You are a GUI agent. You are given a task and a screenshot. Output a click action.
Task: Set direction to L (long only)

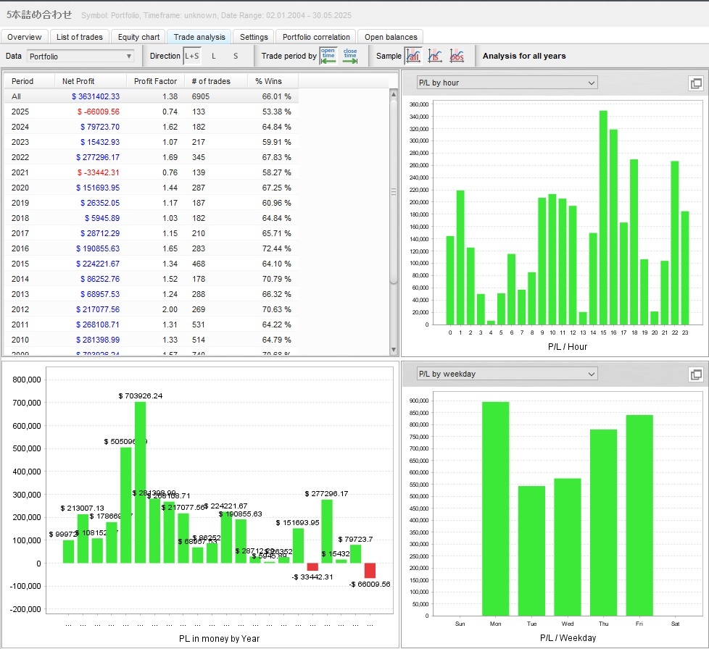coord(213,56)
